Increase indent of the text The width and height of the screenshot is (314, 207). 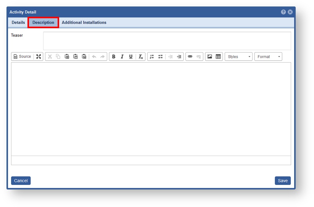(179, 57)
